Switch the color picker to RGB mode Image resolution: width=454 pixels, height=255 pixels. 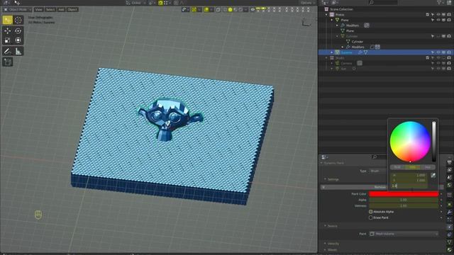397,167
